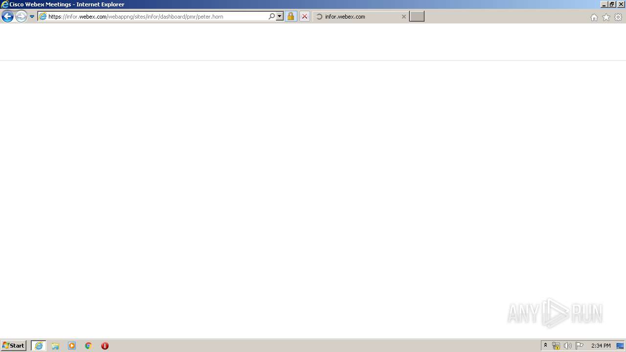Open Windows Explorer folder taskbar icon
This screenshot has width=626, height=352.
(55, 346)
